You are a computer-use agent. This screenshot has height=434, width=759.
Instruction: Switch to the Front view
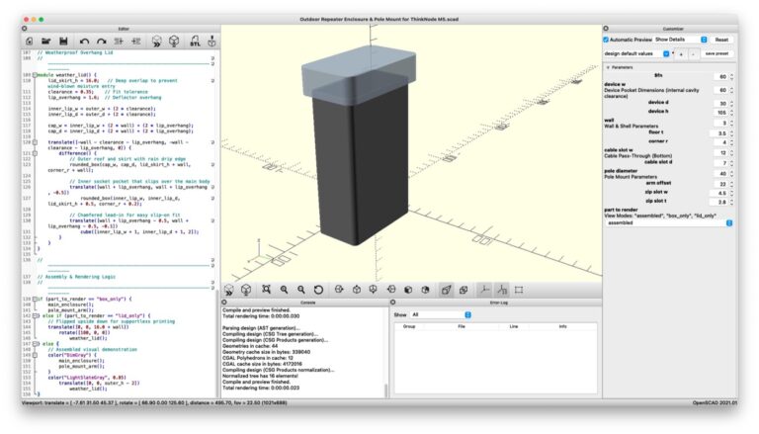tap(408, 290)
